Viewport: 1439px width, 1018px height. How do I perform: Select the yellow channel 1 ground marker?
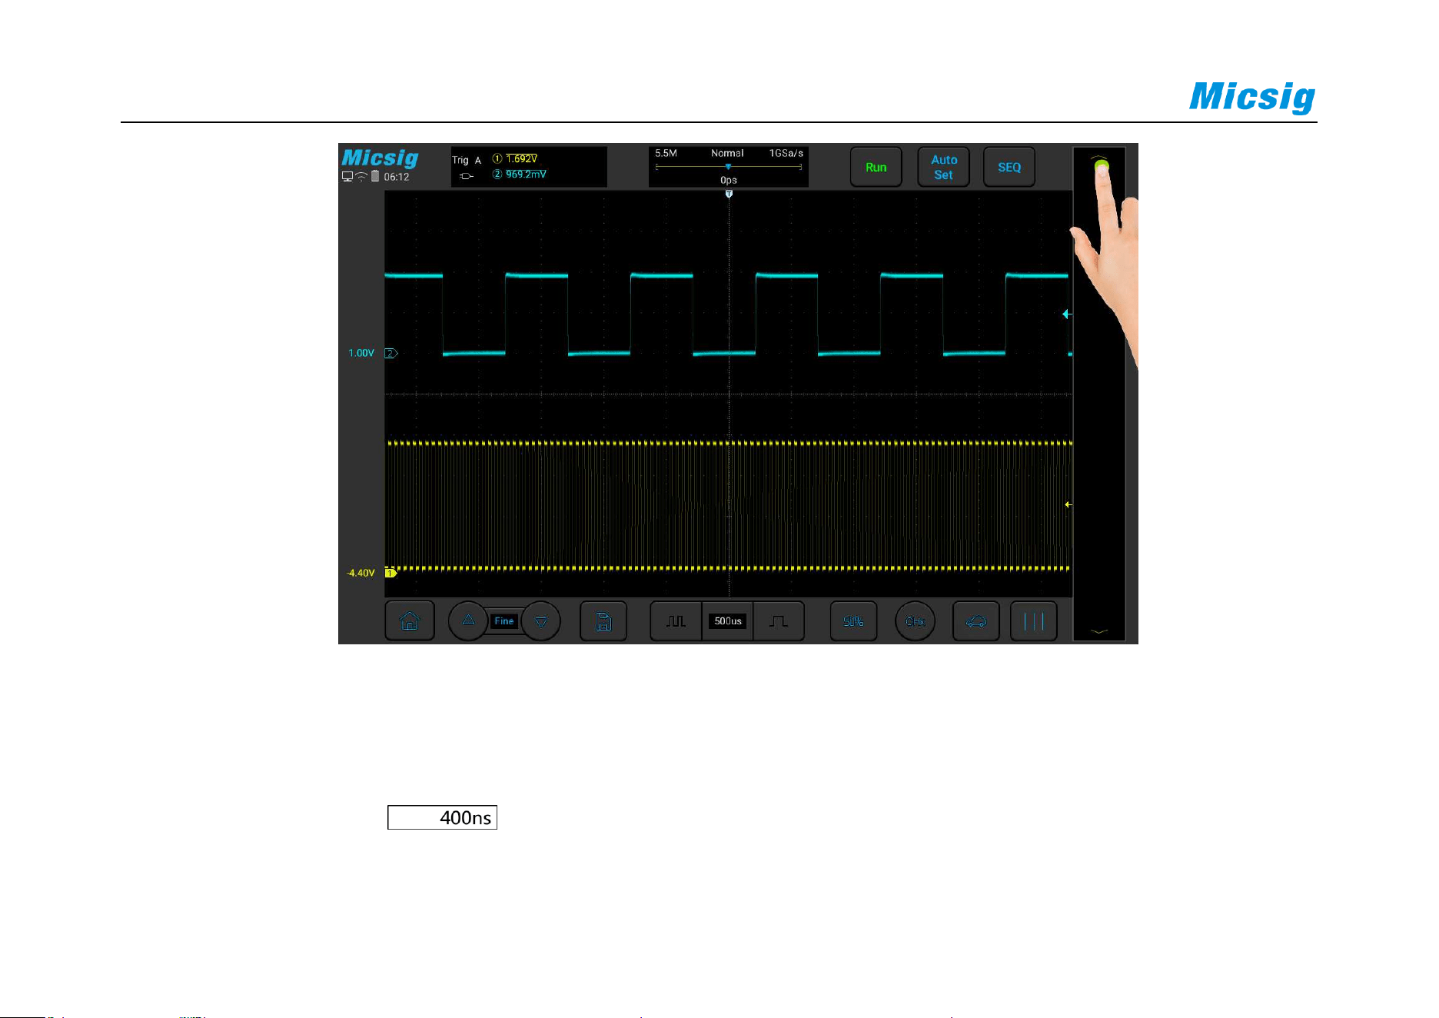point(390,573)
